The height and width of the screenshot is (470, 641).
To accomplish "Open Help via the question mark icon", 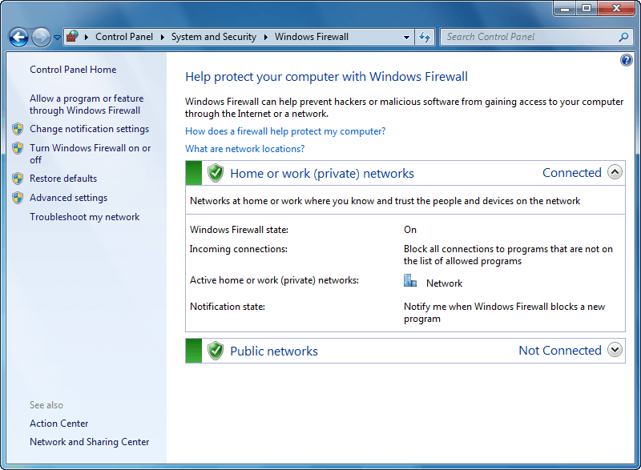I will tap(626, 59).
